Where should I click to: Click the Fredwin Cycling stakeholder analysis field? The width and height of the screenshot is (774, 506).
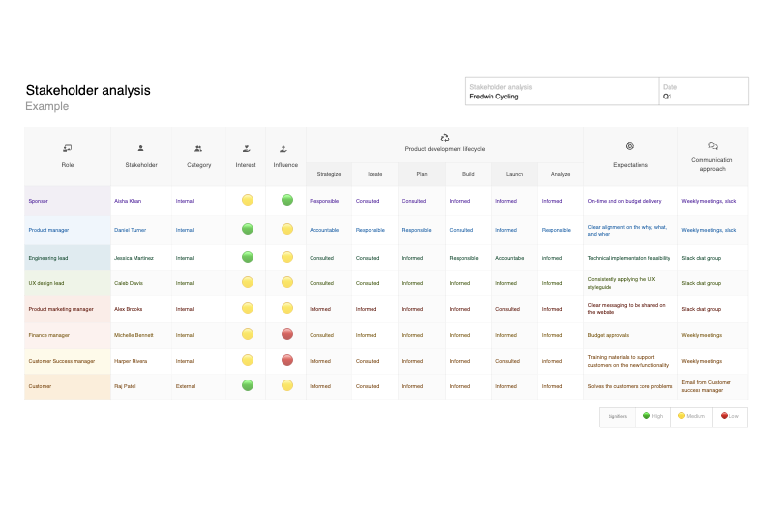(562, 92)
